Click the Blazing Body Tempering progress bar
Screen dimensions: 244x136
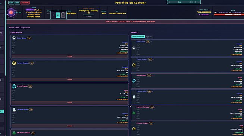(x=88, y=15)
